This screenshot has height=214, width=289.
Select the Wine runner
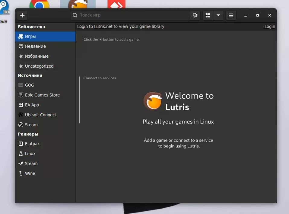[x=30, y=173]
